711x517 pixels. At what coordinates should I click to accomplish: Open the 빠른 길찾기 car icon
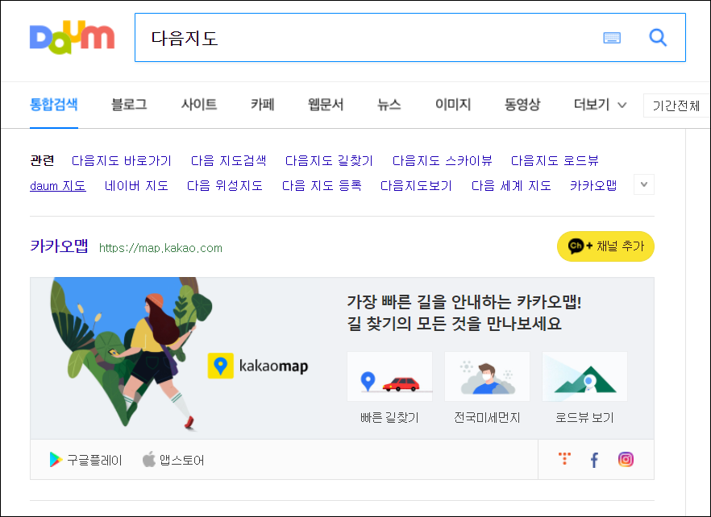(x=389, y=377)
